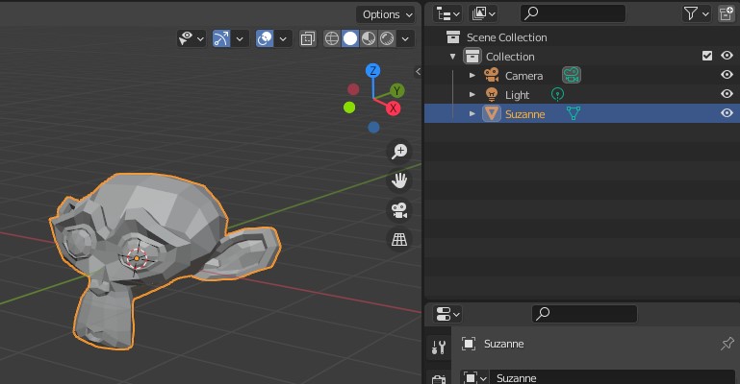Click the Suzanne mesh data icon
Image resolution: width=740 pixels, height=384 pixels.
tap(574, 113)
